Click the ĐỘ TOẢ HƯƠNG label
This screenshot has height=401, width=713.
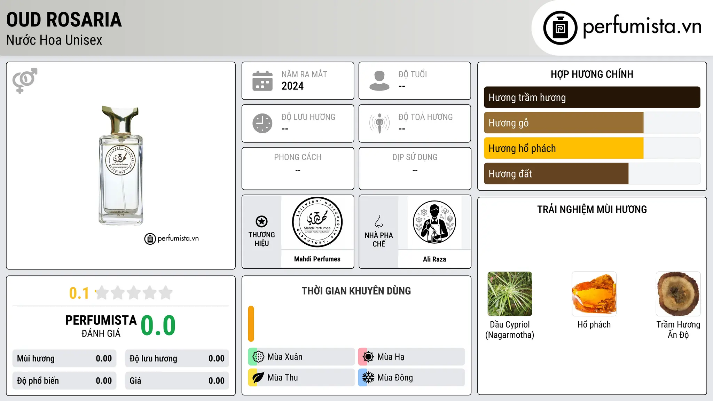425,117
